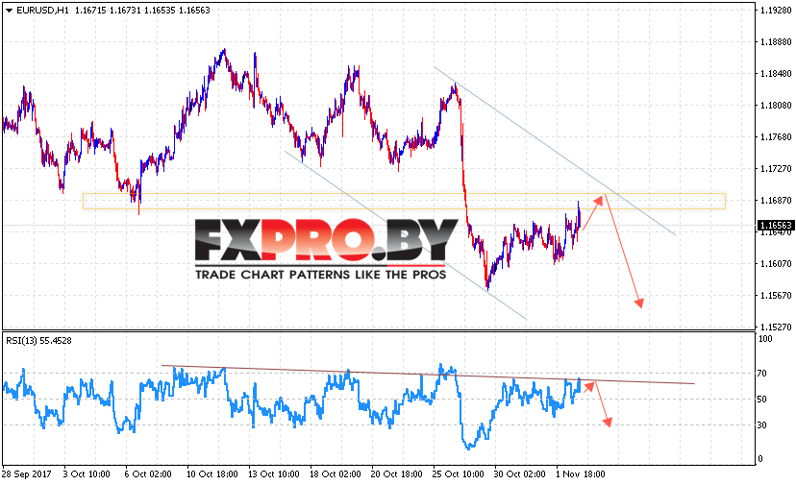The width and height of the screenshot is (796, 485).
Task: Click the 30 Oct 02:00 time label
Action: 520,474
